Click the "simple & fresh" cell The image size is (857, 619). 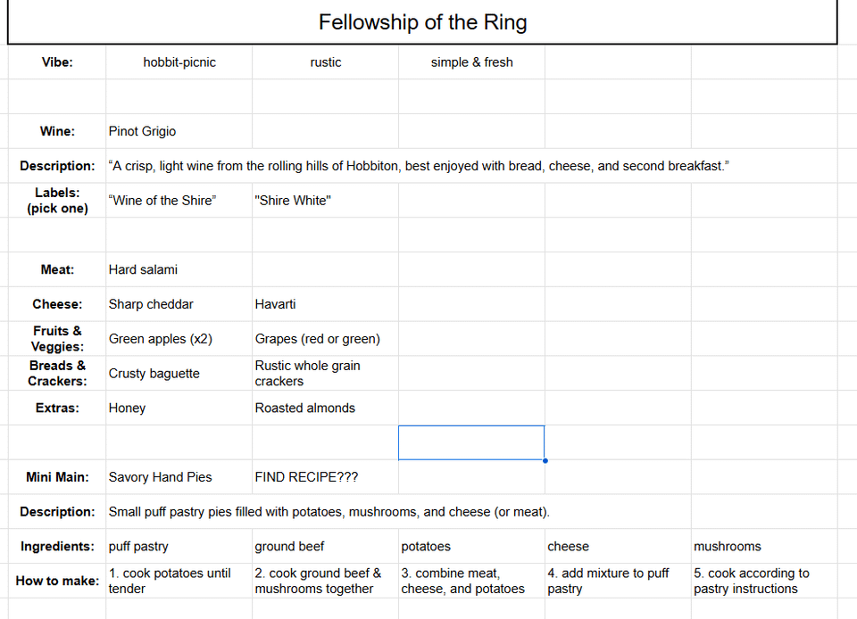pyautogui.click(x=471, y=62)
